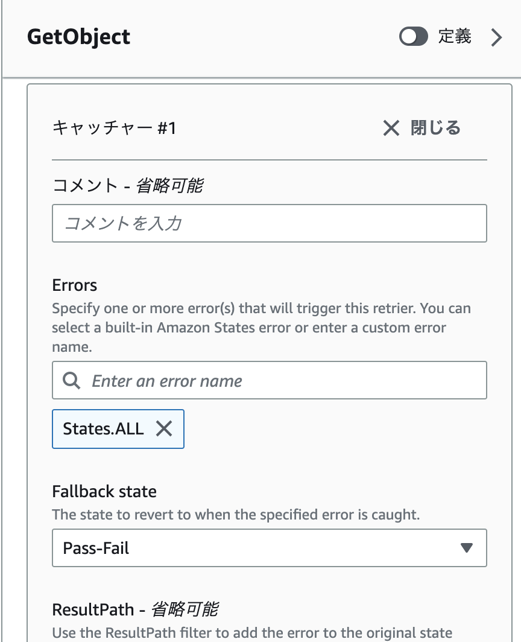
Task: Click the fallback state help description
Action: [236, 515]
